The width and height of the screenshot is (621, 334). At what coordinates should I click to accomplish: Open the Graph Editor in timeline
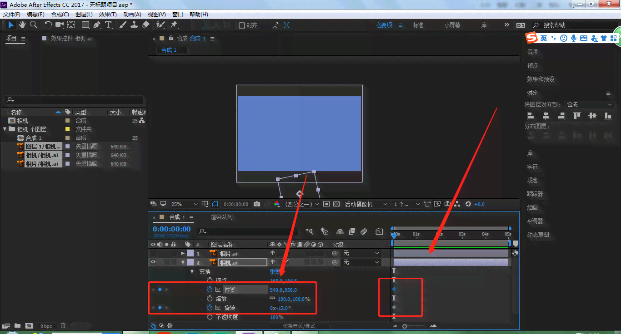click(x=379, y=232)
